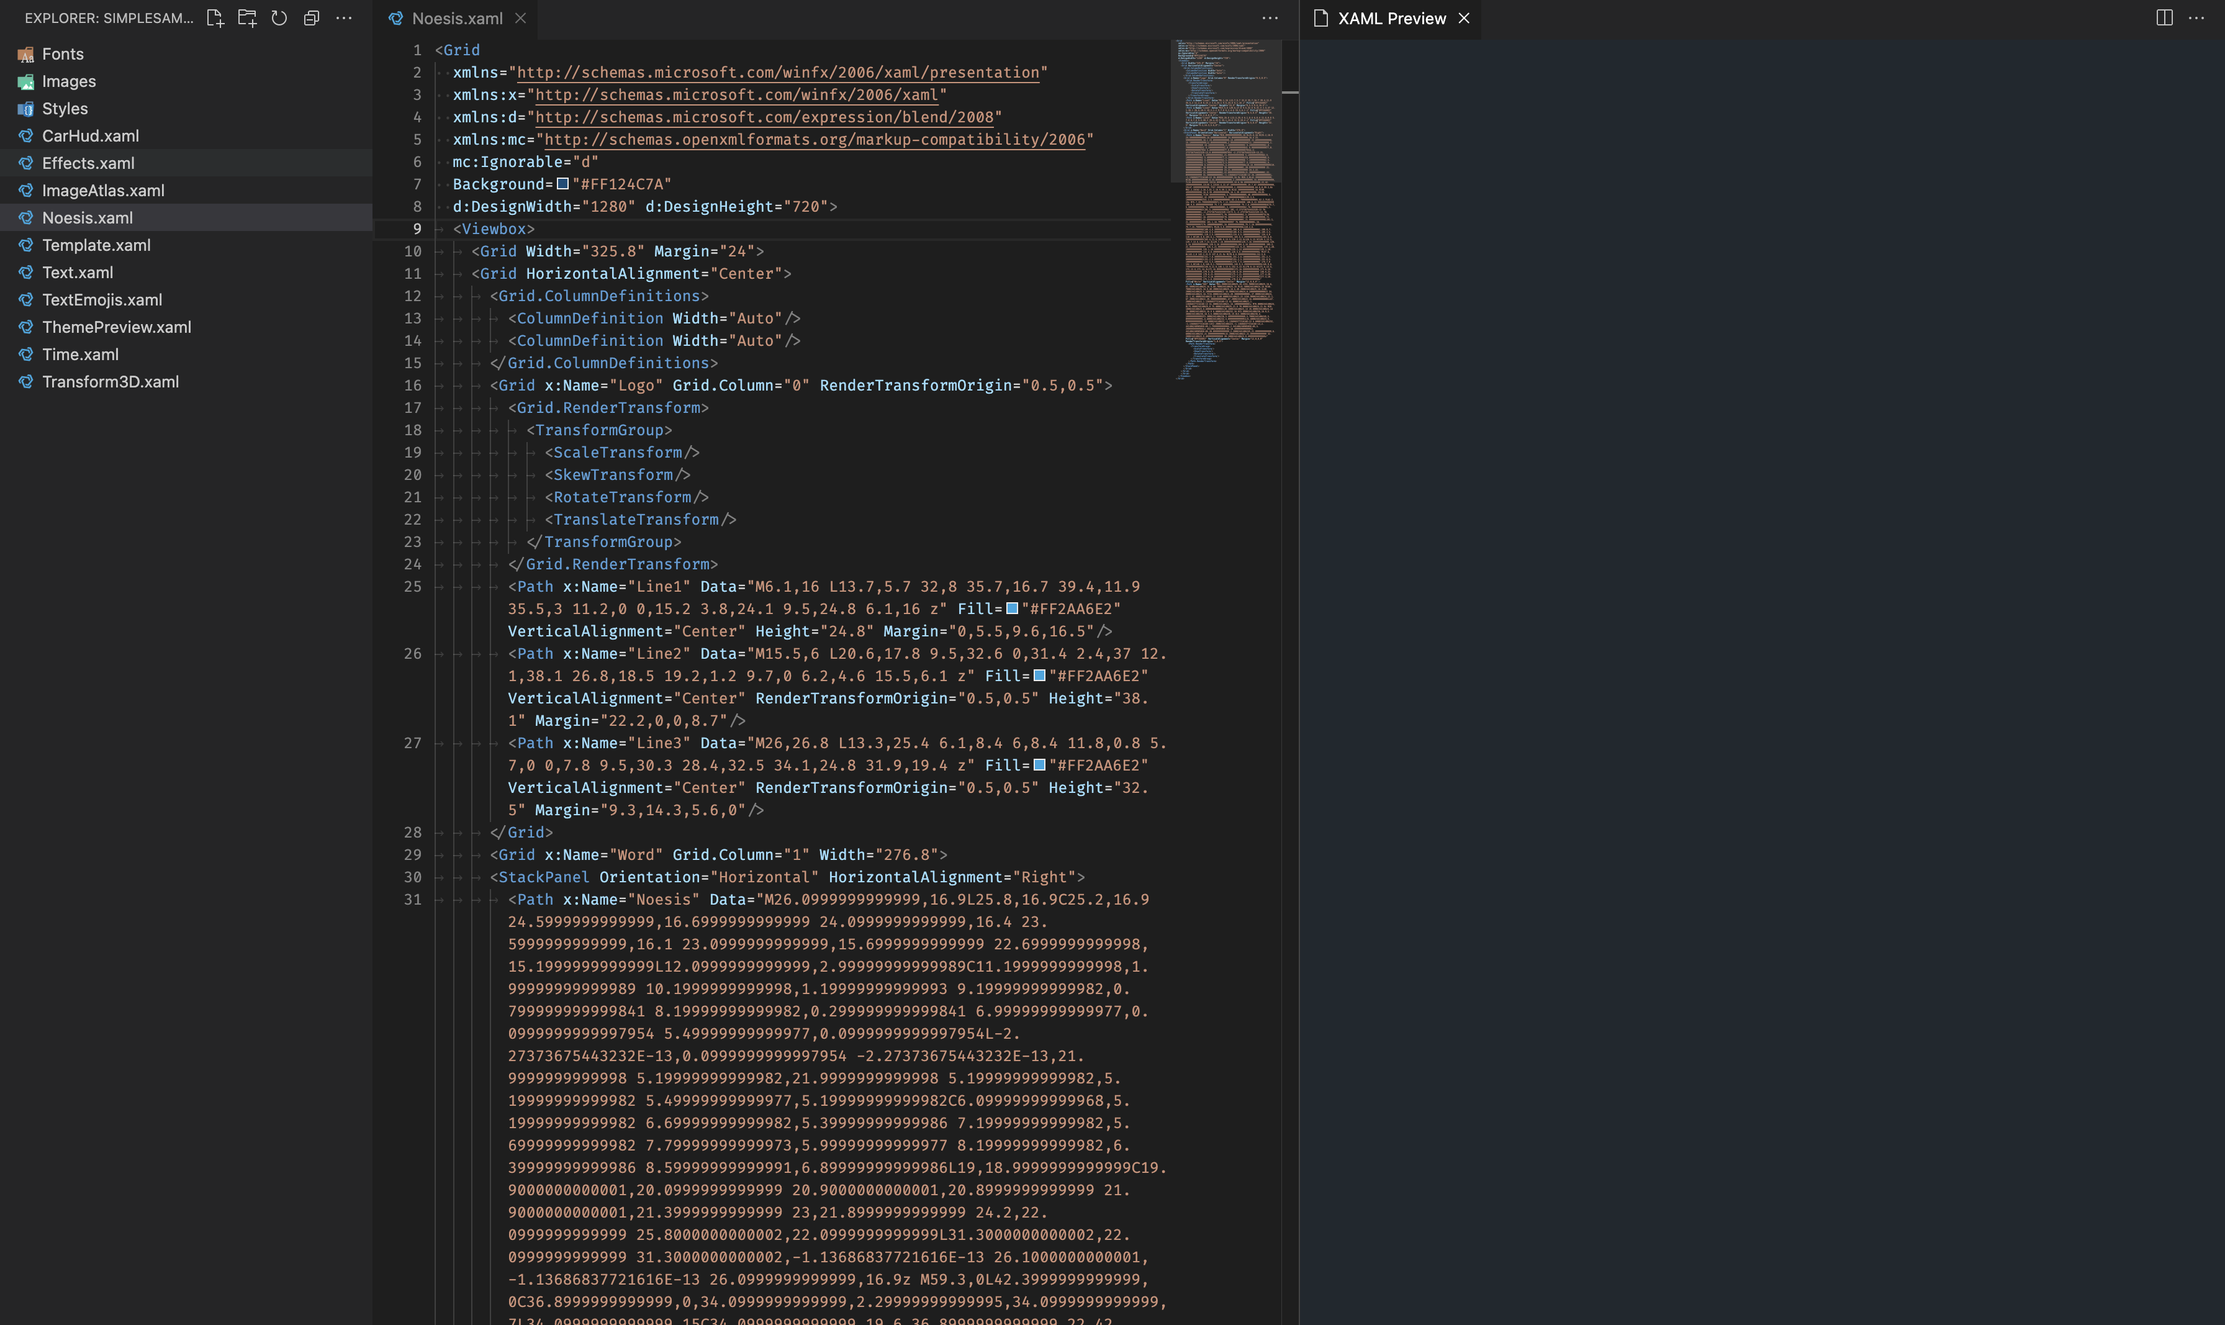Open Line3 Fill color swatch

tap(1039, 765)
